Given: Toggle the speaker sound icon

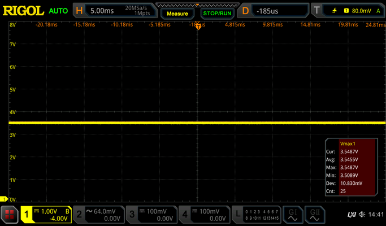Looking at the screenshot, I should point(362,215).
